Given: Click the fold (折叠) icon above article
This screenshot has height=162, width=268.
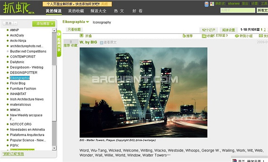Looking at the screenshot, I should pyautogui.click(x=82, y=36).
